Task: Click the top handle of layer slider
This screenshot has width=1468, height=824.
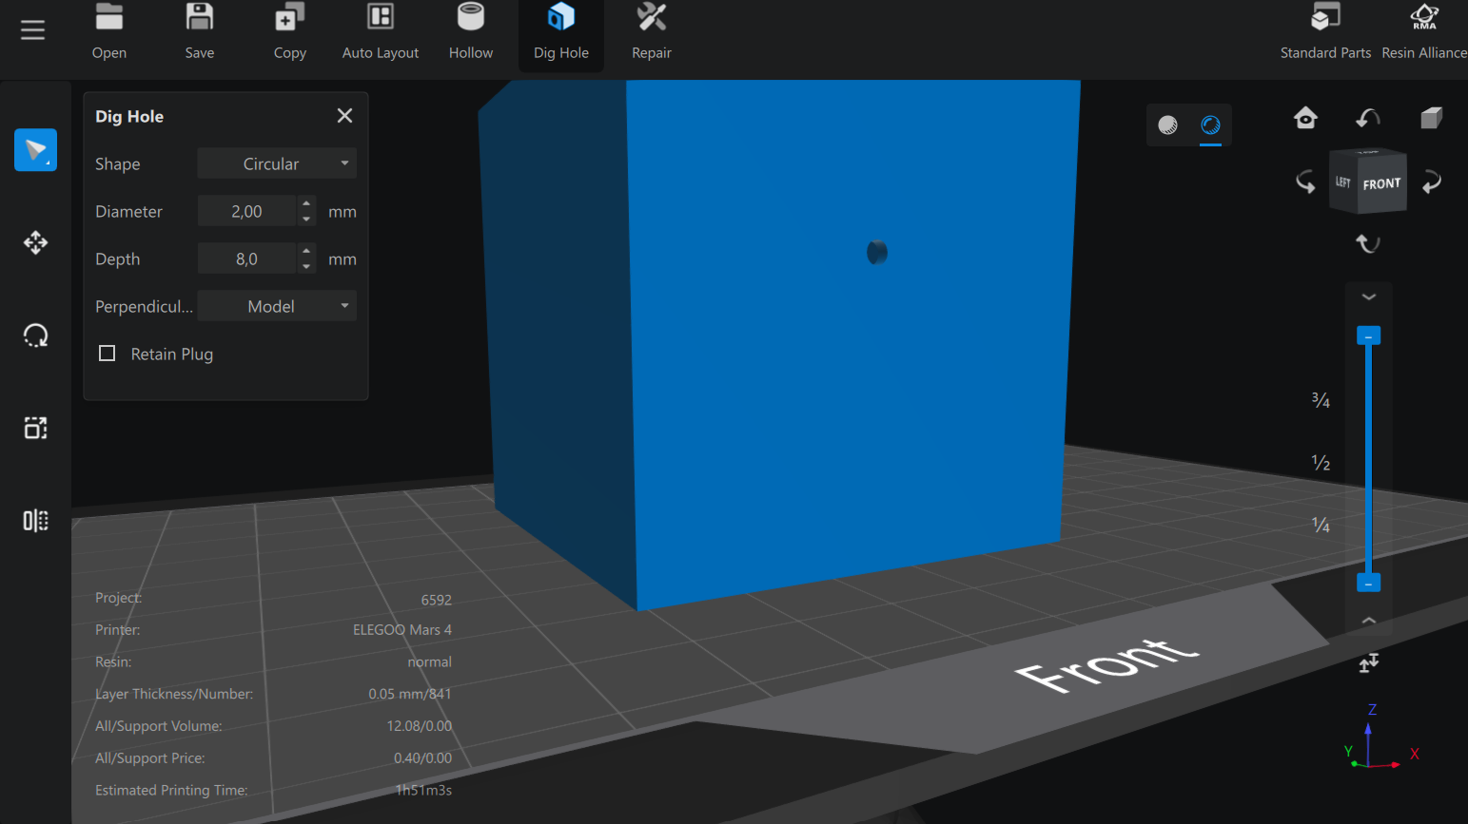Action: point(1368,336)
